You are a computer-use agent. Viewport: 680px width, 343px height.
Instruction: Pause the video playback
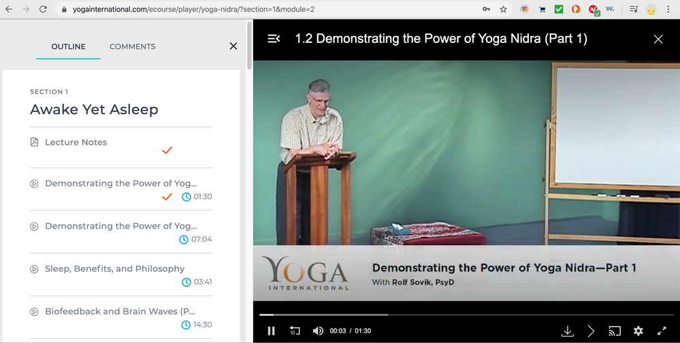pos(272,331)
